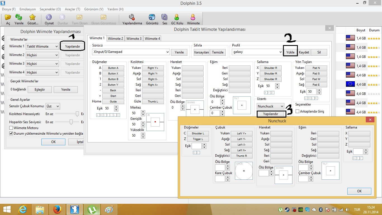The image size is (382, 215).
Task: Click the Varsayılan reset button
Action: (202, 52)
